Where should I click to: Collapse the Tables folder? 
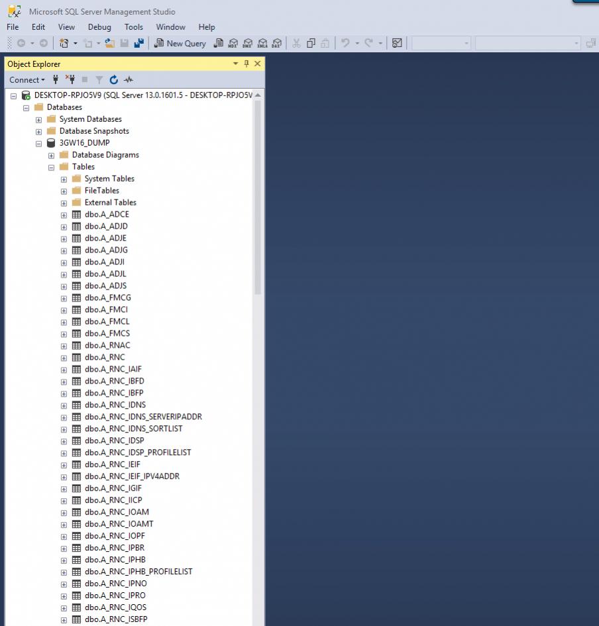click(x=51, y=168)
